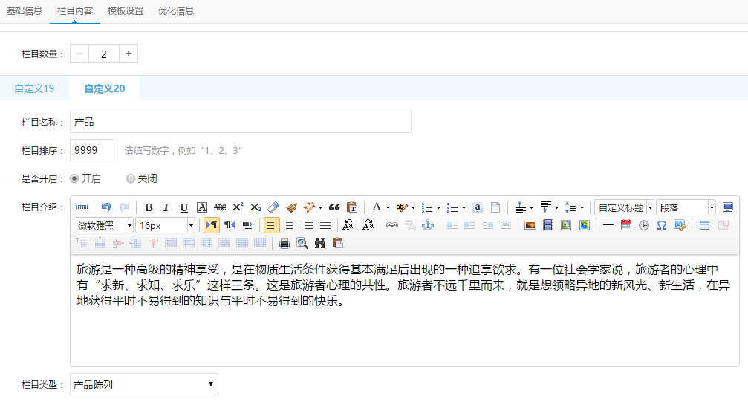Select the 开启 radio button
Image resolution: width=748 pixels, height=402 pixels.
[74, 178]
